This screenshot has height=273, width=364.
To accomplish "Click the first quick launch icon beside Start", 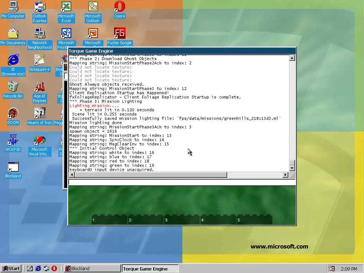I will (30, 269).
